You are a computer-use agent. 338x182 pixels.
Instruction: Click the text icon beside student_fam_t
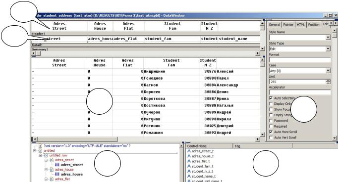(189, 166)
